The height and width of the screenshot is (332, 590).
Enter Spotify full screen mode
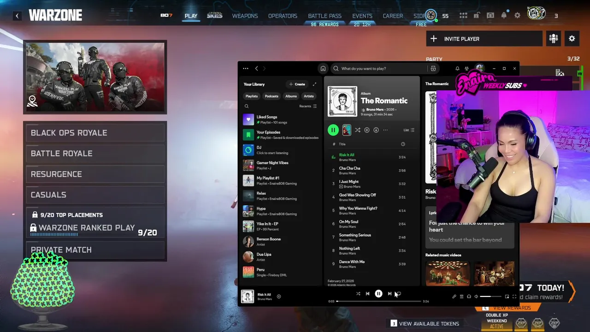(x=514, y=296)
